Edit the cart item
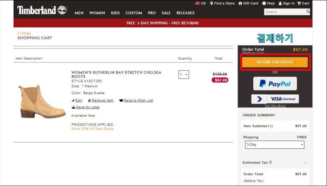Image resolution: width=327 pixels, height=186 pixels. click(x=77, y=100)
